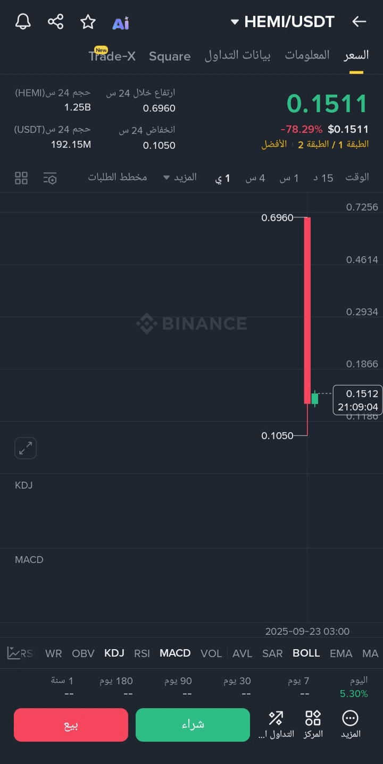Toggle the MACD indicator

pyautogui.click(x=175, y=653)
